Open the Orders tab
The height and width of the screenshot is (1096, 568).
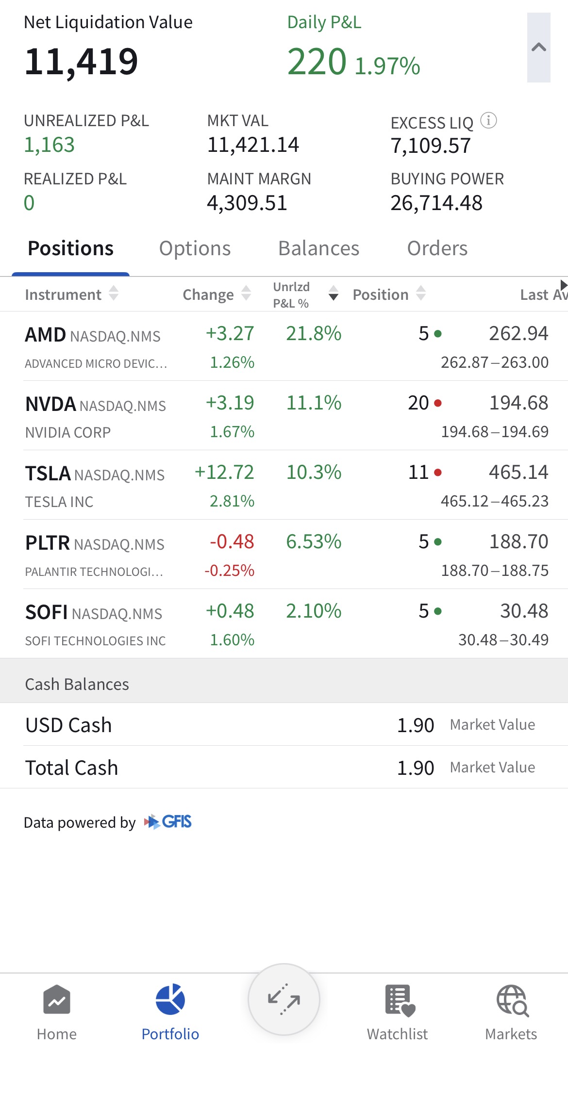click(437, 248)
